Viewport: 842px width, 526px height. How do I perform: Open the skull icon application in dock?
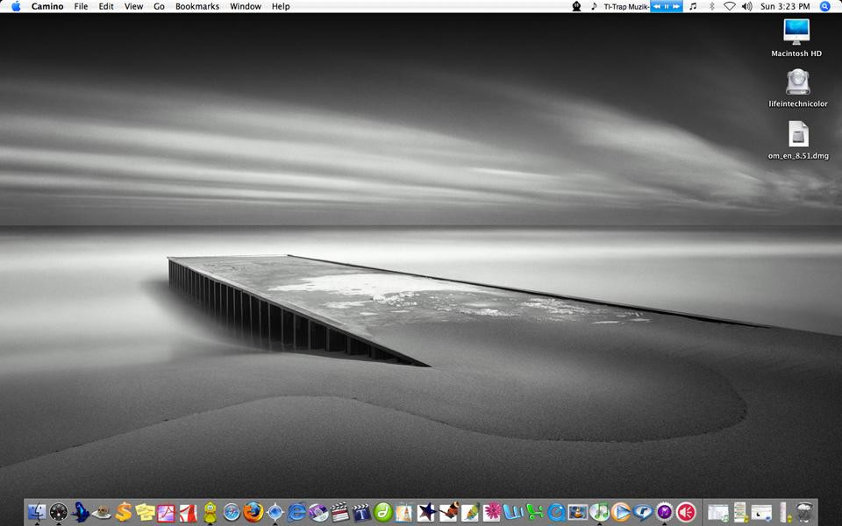pos(102,512)
